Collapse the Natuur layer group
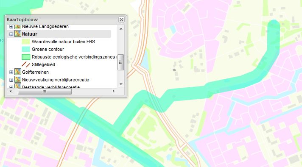The width and height of the screenshot is (302, 167). click(11, 34)
